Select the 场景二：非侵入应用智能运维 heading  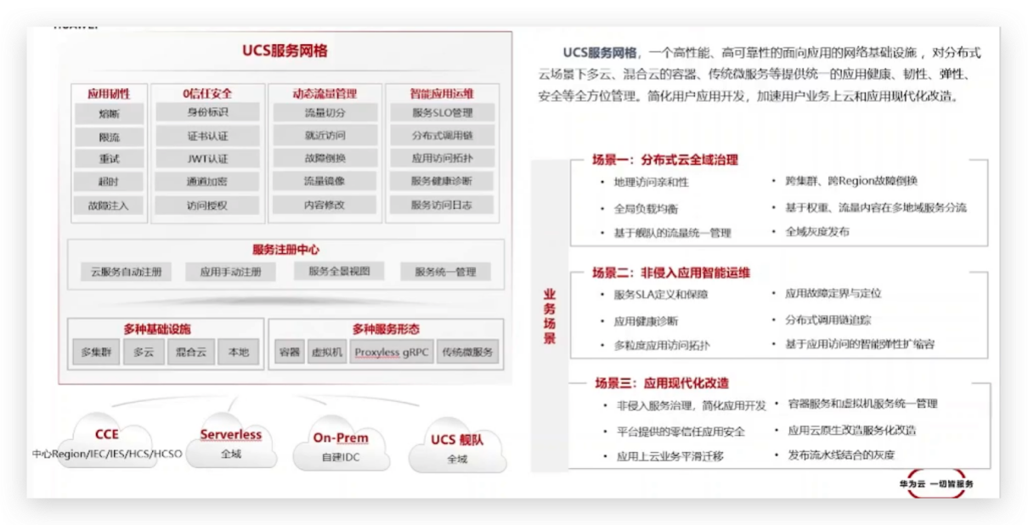(671, 273)
